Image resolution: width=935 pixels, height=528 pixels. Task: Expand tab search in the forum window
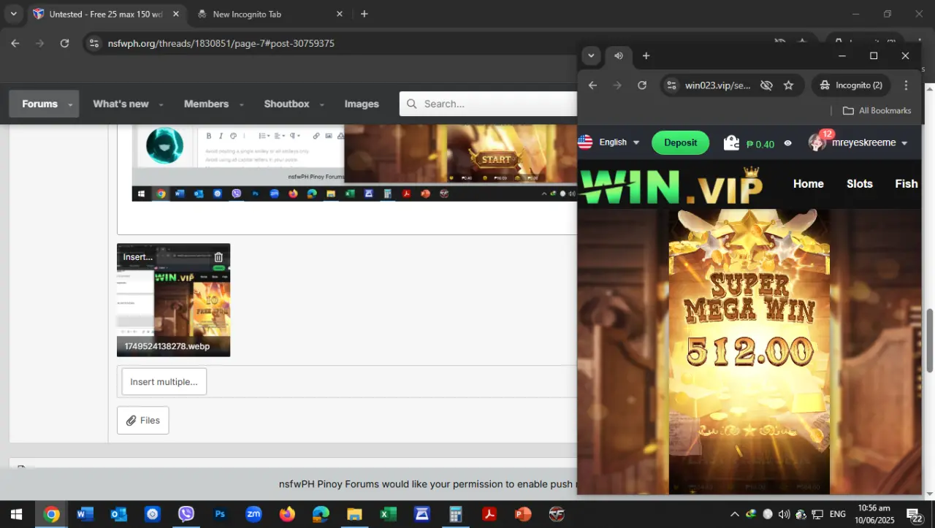13,14
